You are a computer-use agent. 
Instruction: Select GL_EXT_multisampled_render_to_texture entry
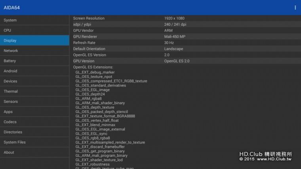pos(110,143)
